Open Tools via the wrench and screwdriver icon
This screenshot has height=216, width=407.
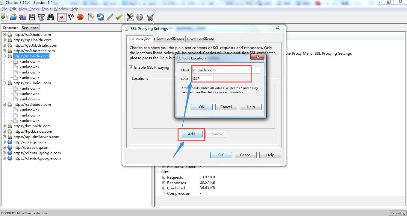click(130, 17)
